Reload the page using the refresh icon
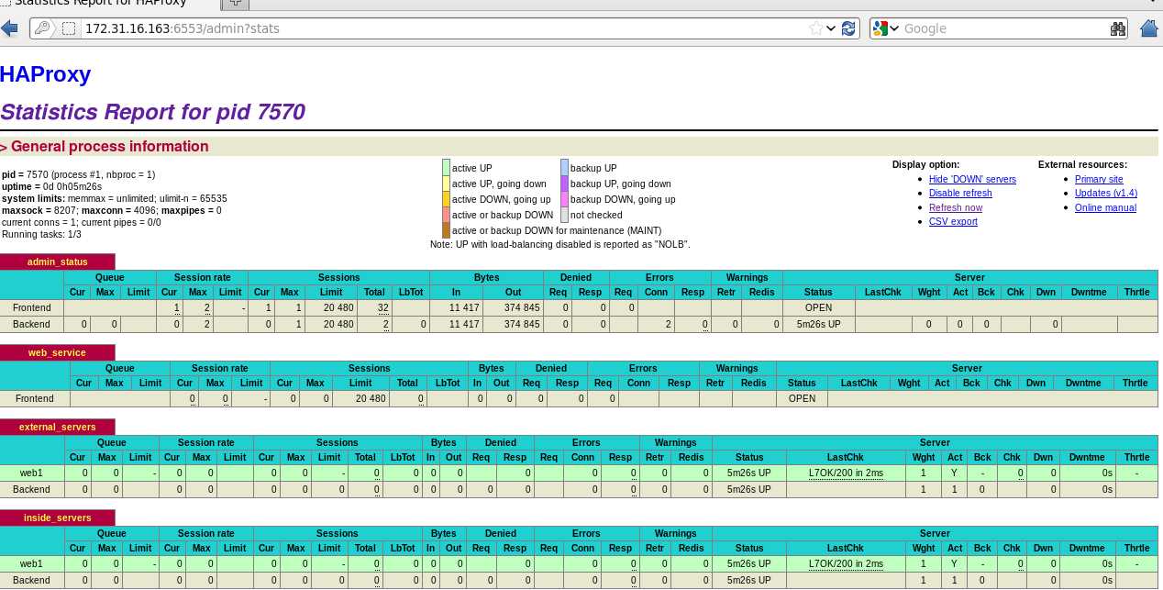This screenshot has height=590, width=1163. (x=848, y=28)
